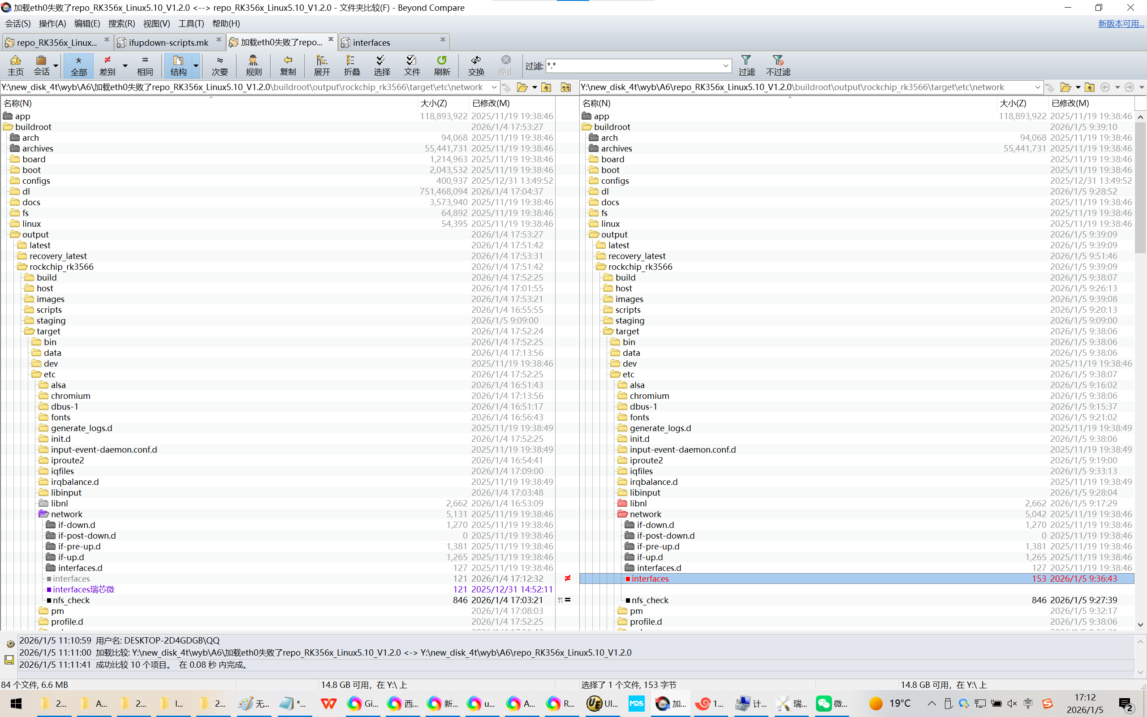Click the Copy (复制) arrow icon
The width and height of the screenshot is (1147, 717).
(287, 65)
